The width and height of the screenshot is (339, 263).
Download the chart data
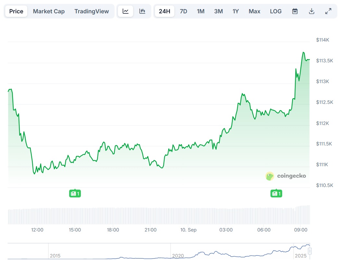pos(311,11)
